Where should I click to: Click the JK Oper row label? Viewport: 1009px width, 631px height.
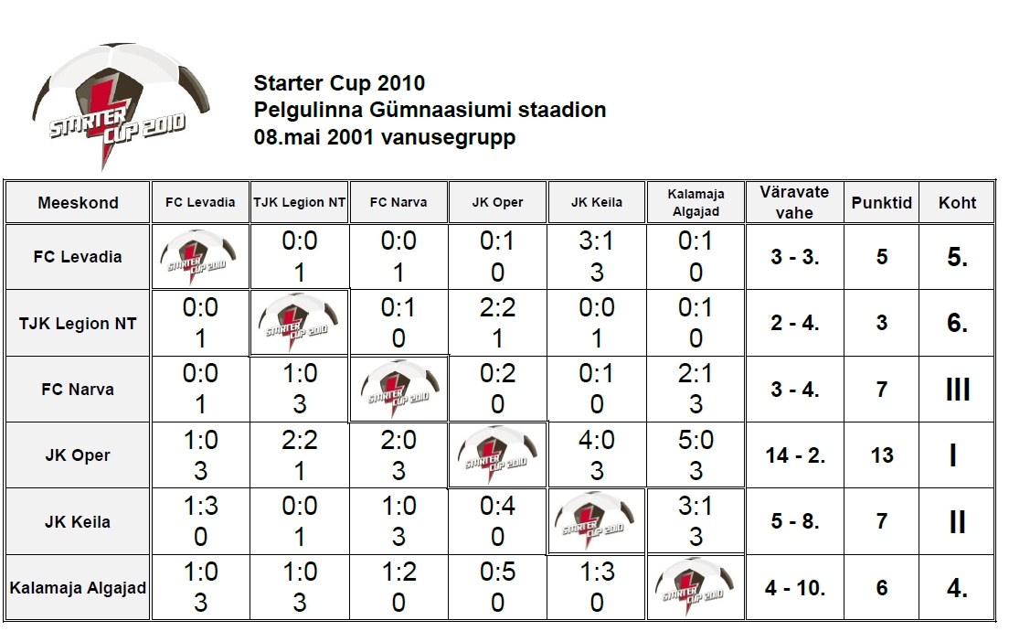point(78,455)
